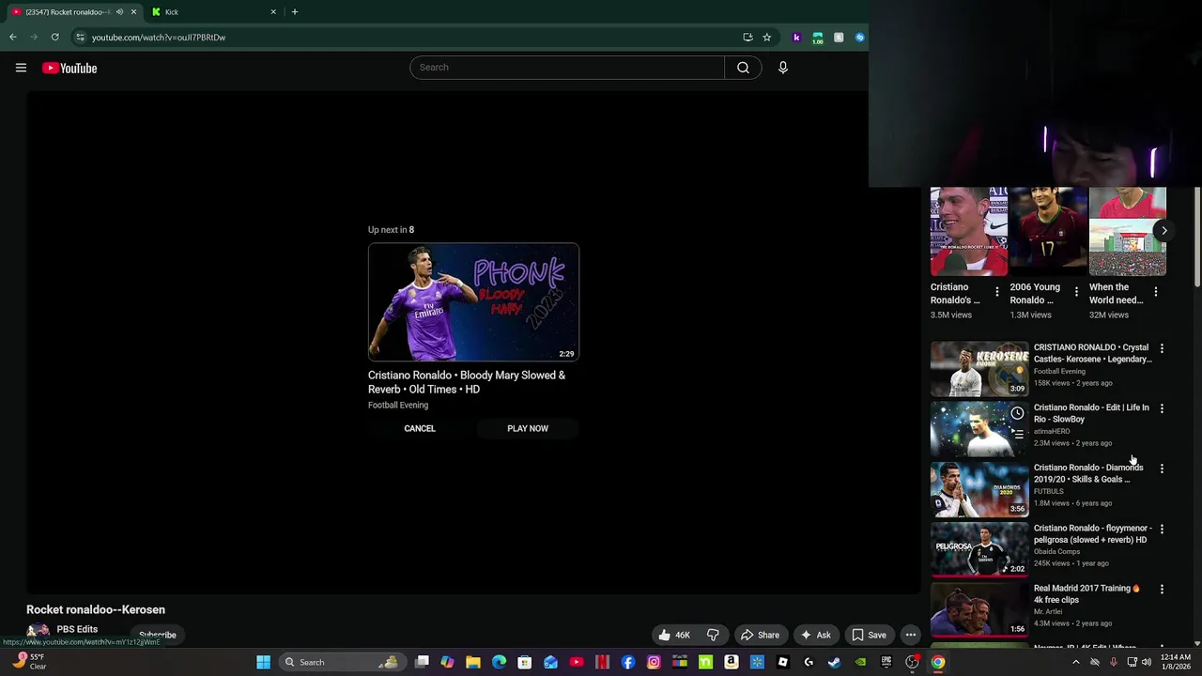Viewport: 1202px width, 676px height.
Task: Show hidden system tray icons
Action: (x=1076, y=662)
